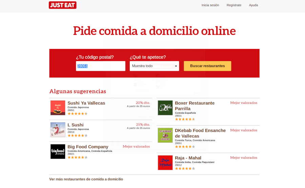Click the postal code input field
The height and width of the screenshot is (188, 305).
point(101,66)
